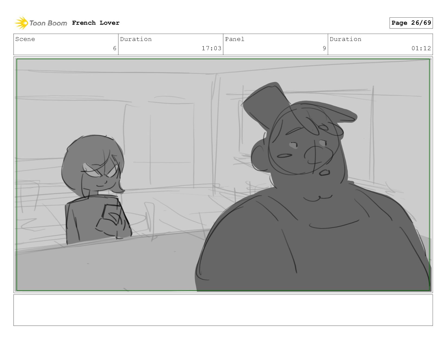Click the empty notes box below the panel
Screen dimensions: 447x346
pos(223,310)
